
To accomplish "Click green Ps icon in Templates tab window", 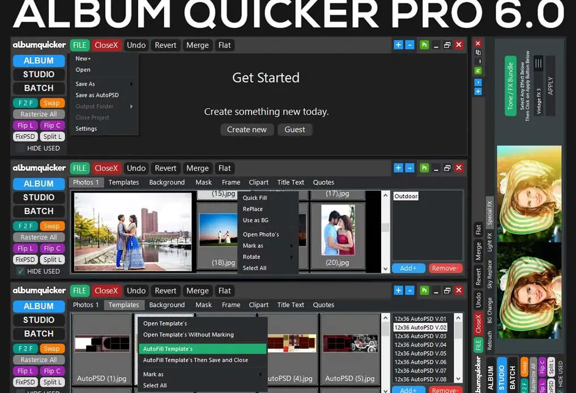I will (x=424, y=291).
